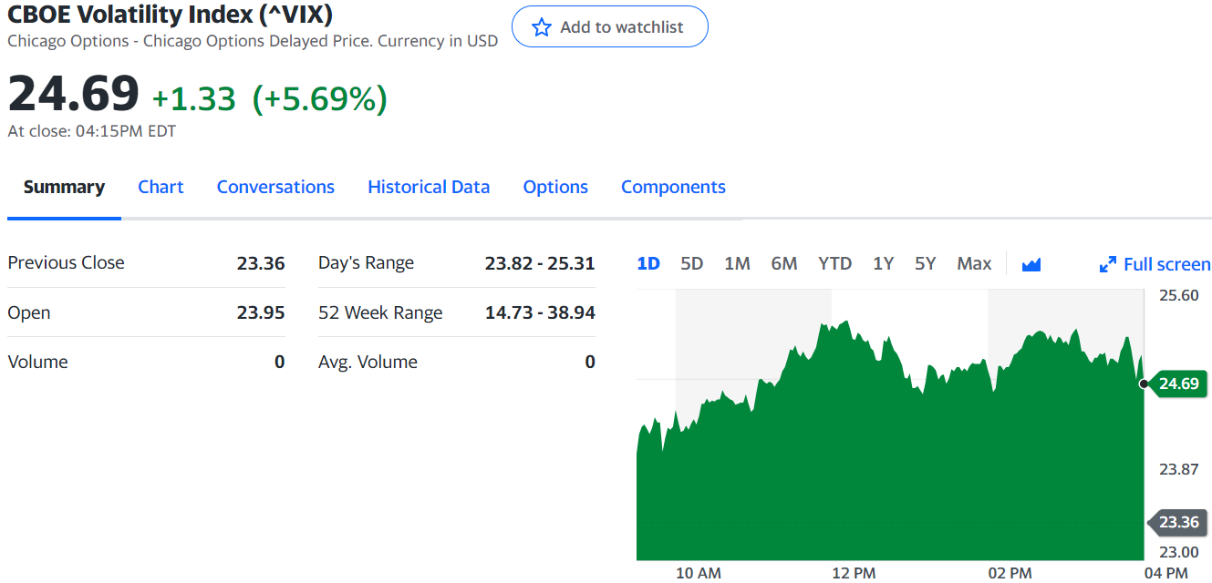This screenshot has height=583, width=1212.
Task: Open the chart in Full screen
Action: tap(1155, 264)
